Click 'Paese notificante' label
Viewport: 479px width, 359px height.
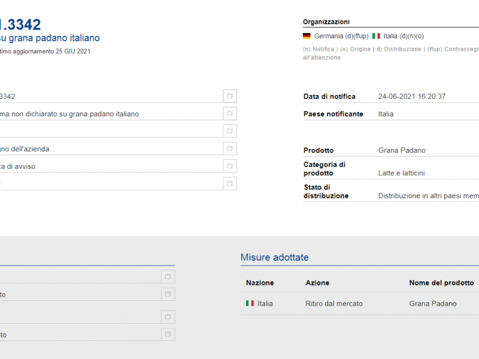click(x=334, y=114)
